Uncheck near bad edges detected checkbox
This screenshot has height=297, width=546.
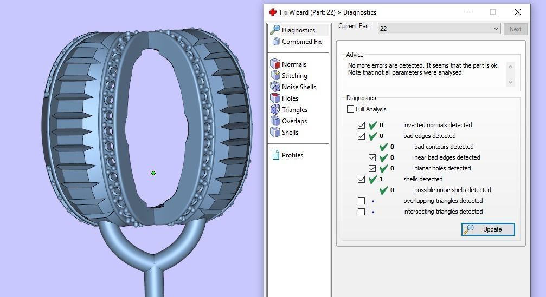[372, 158]
